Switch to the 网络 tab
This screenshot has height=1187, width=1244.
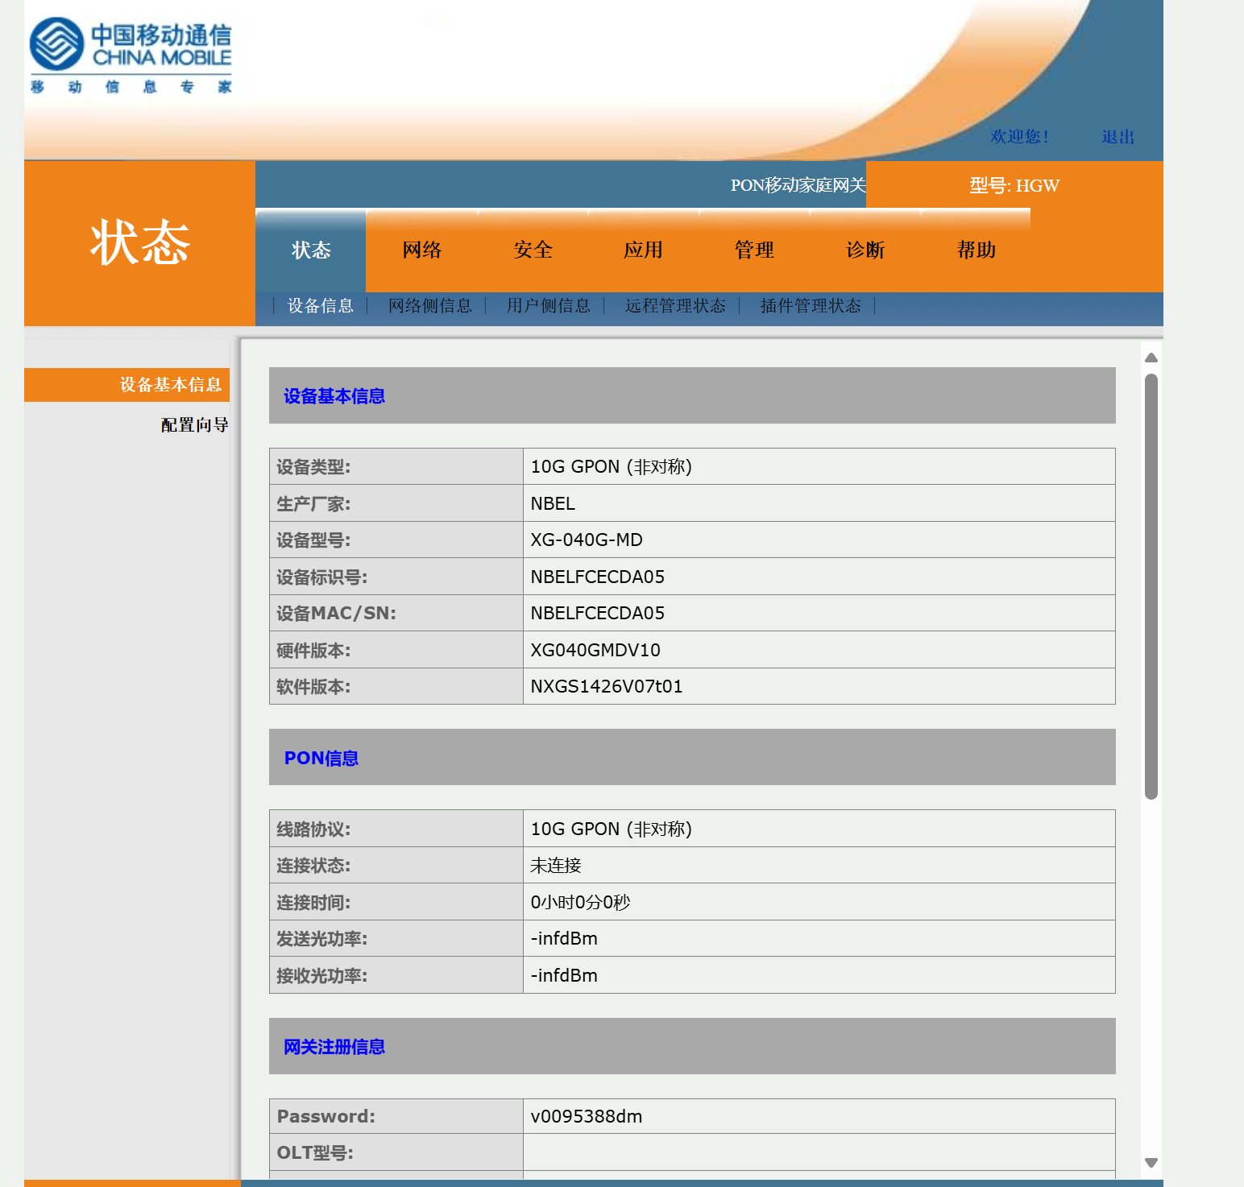point(421,250)
